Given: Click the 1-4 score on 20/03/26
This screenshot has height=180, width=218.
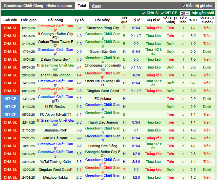Looking at the screenshot, I should click(x=79, y=75).
